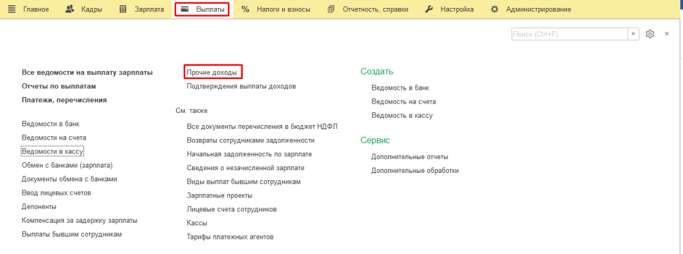Clear the search field with the x button

click(634, 34)
